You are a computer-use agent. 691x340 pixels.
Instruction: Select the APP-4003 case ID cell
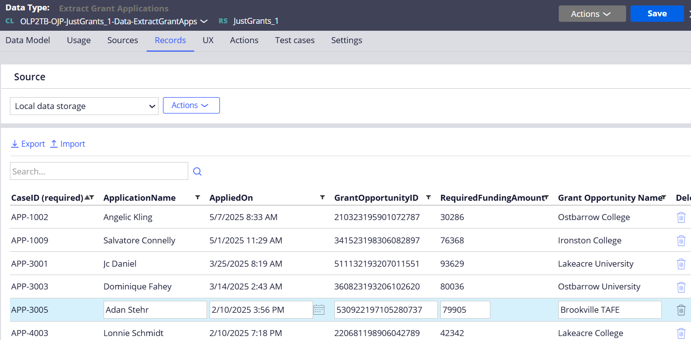(30, 333)
